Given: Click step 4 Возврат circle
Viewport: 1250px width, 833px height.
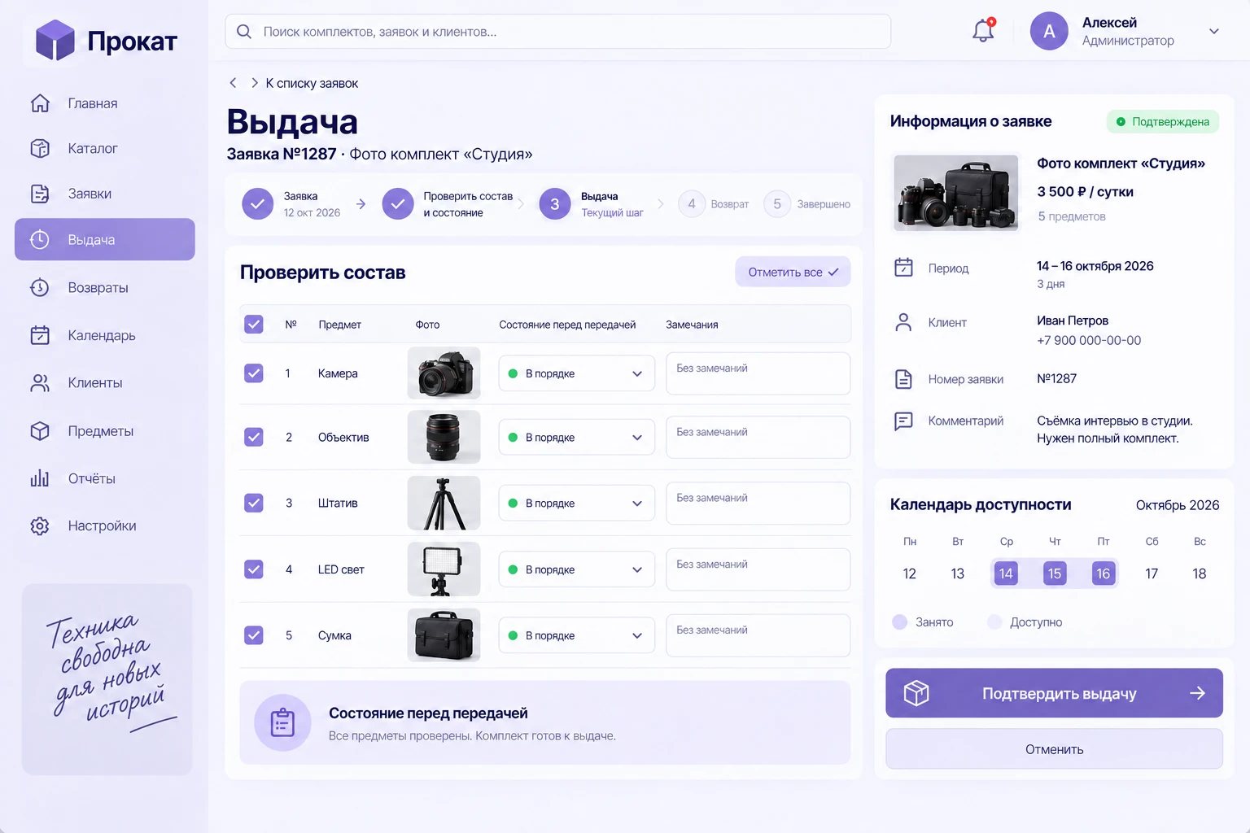Looking at the screenshot, I should click(x=692, y=203).
